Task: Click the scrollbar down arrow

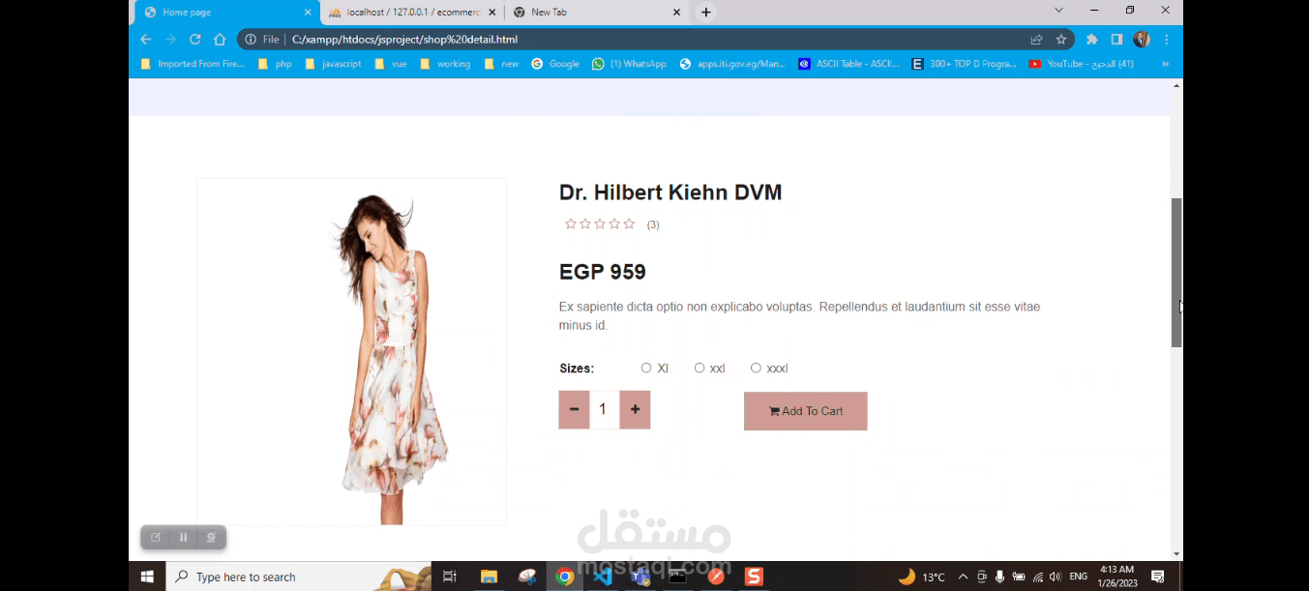Action: pyautogui.click(x=1176, y=554)
